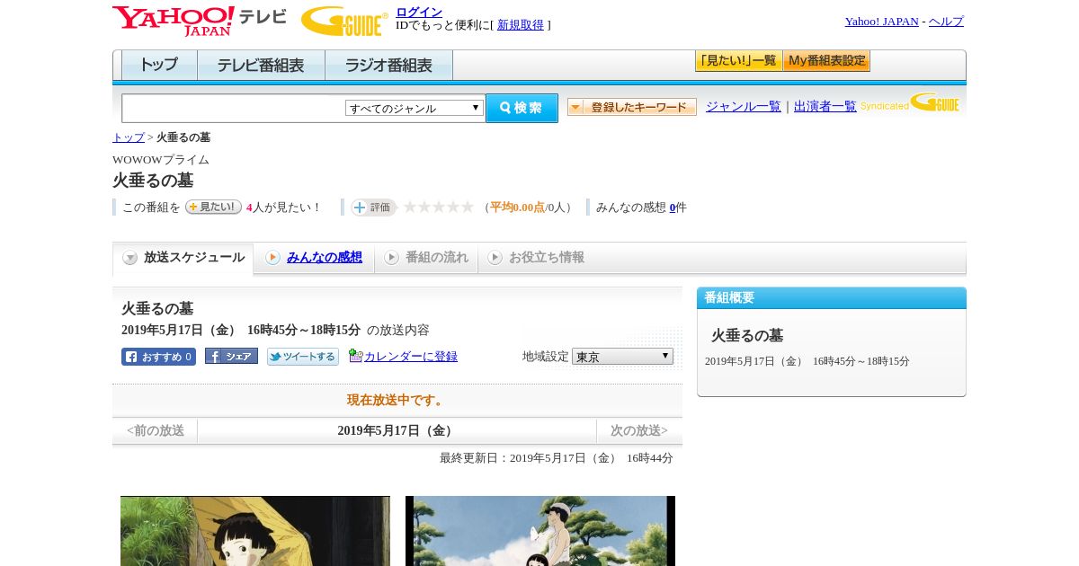The height and width of the screenshot is (566, 1079).
Task: Focus the keyword search input field
Action: [234, 108]
